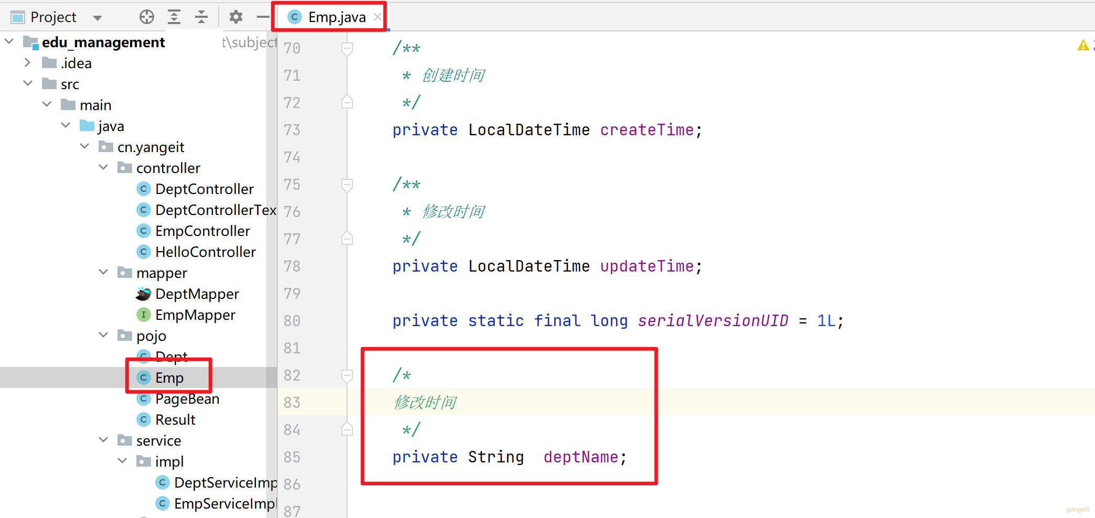Fold comment end marker at line 84
Image resolution: width=1095 pixels, height=518 pixels.
(x=347, y=429)
